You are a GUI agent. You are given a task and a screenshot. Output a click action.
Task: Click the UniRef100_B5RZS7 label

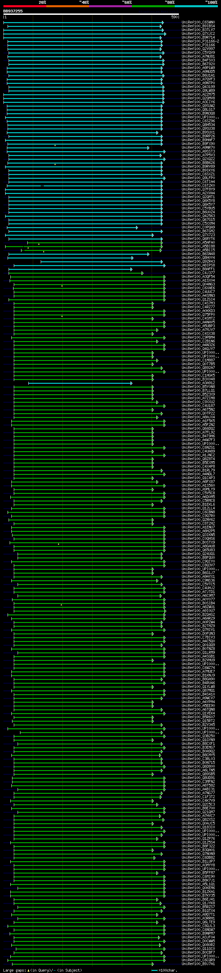pos(198,906)
